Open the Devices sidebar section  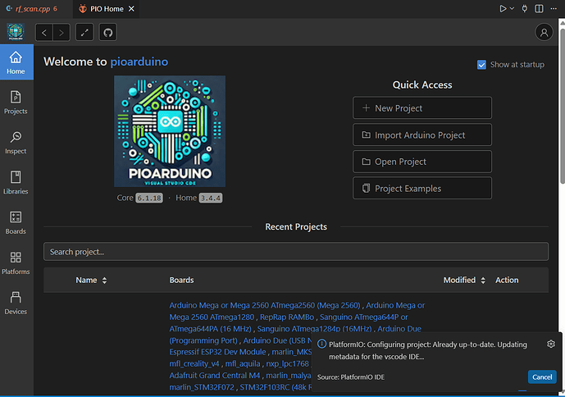pyautogui.click(x=16, y=303)
